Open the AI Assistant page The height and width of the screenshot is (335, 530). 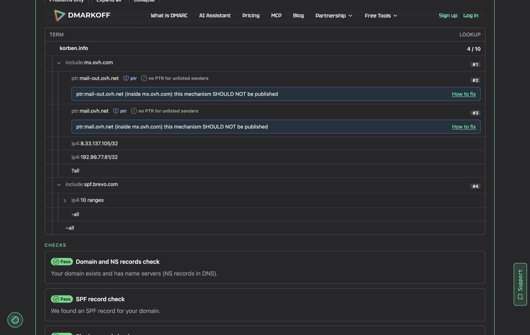(x=215, y=16)
